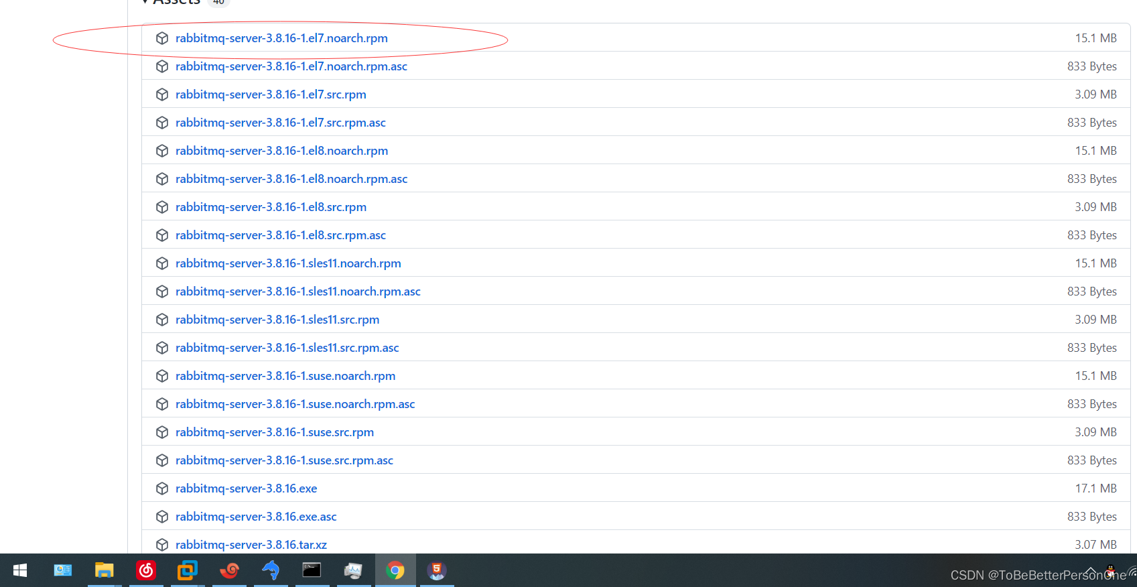Open NetEase Cloud Music from taskbar

click(146, 570)
